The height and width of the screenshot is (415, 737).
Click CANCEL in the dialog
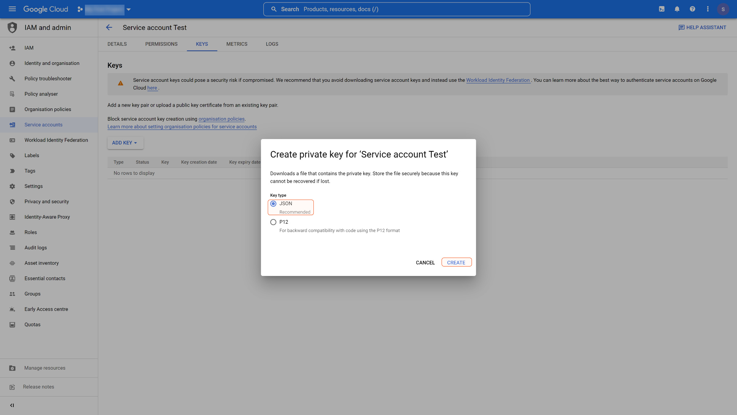[x=425, y=263]
